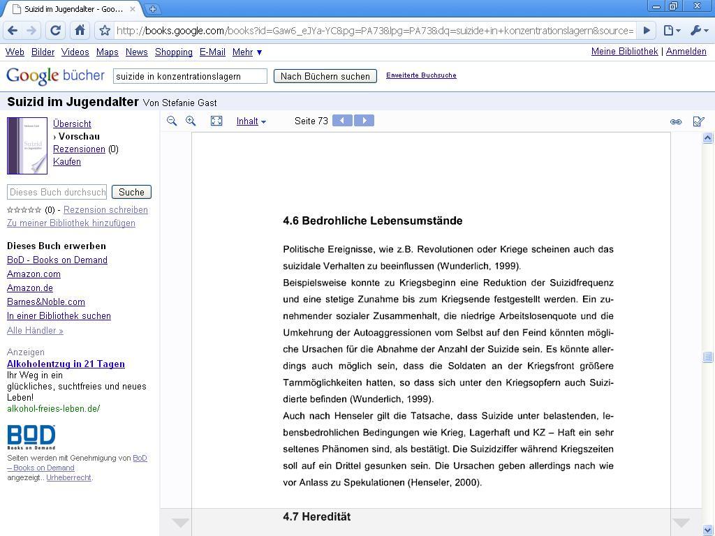Go to the previous book page
This screenshot has height=536, width=715.
point(342,120)
